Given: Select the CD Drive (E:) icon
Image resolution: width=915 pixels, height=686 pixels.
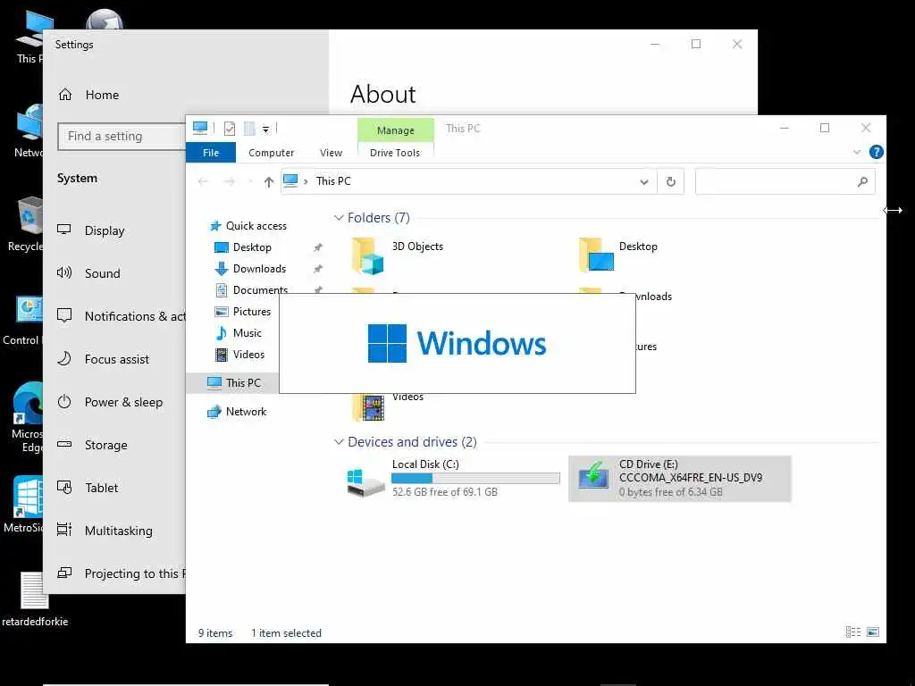Looking at the screenshot, I should pyautogui.click(x=593, y=477).
